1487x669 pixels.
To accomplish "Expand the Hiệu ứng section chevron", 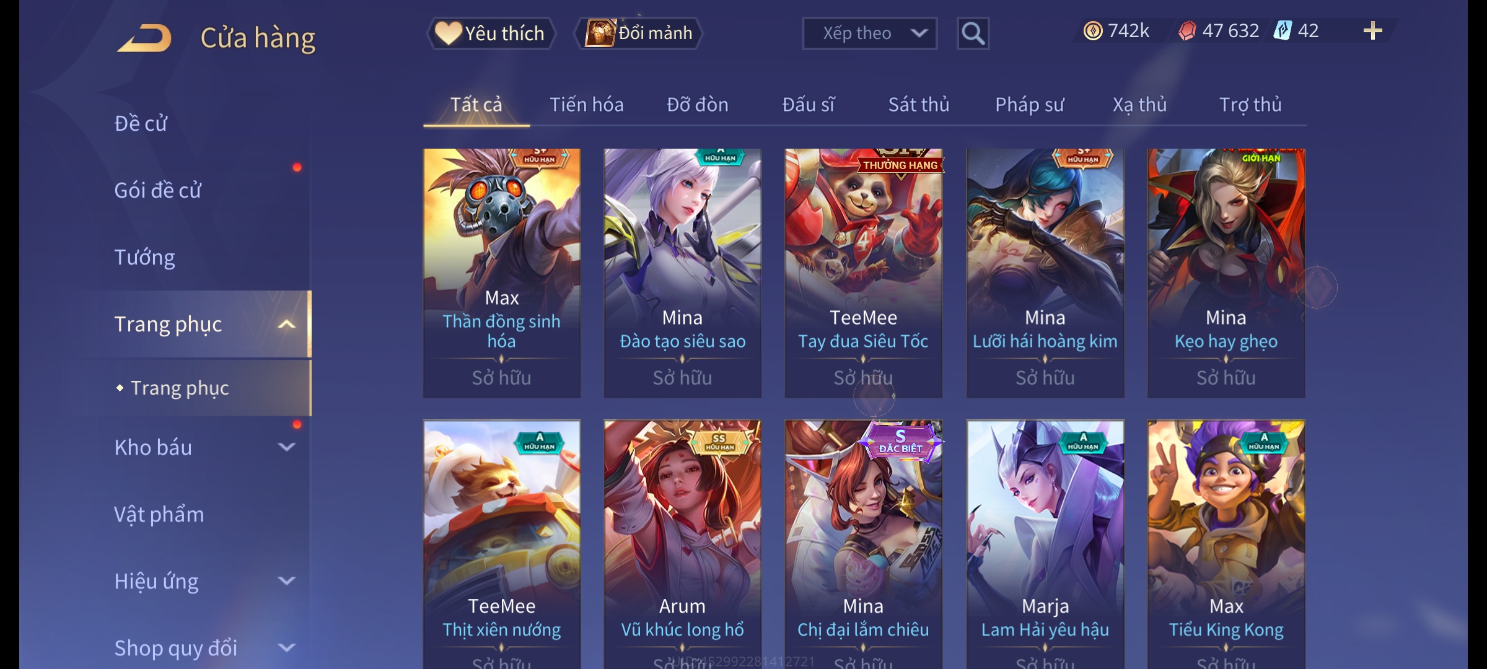I will click(286, 581).
